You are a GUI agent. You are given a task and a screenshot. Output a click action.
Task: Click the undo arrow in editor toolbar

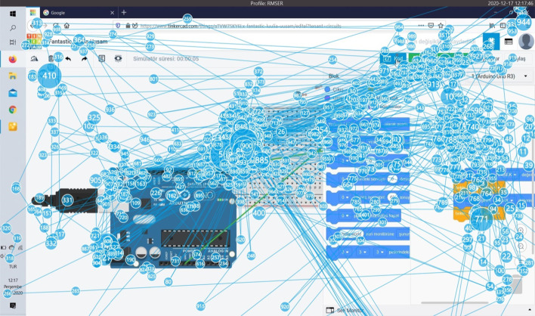68,58
